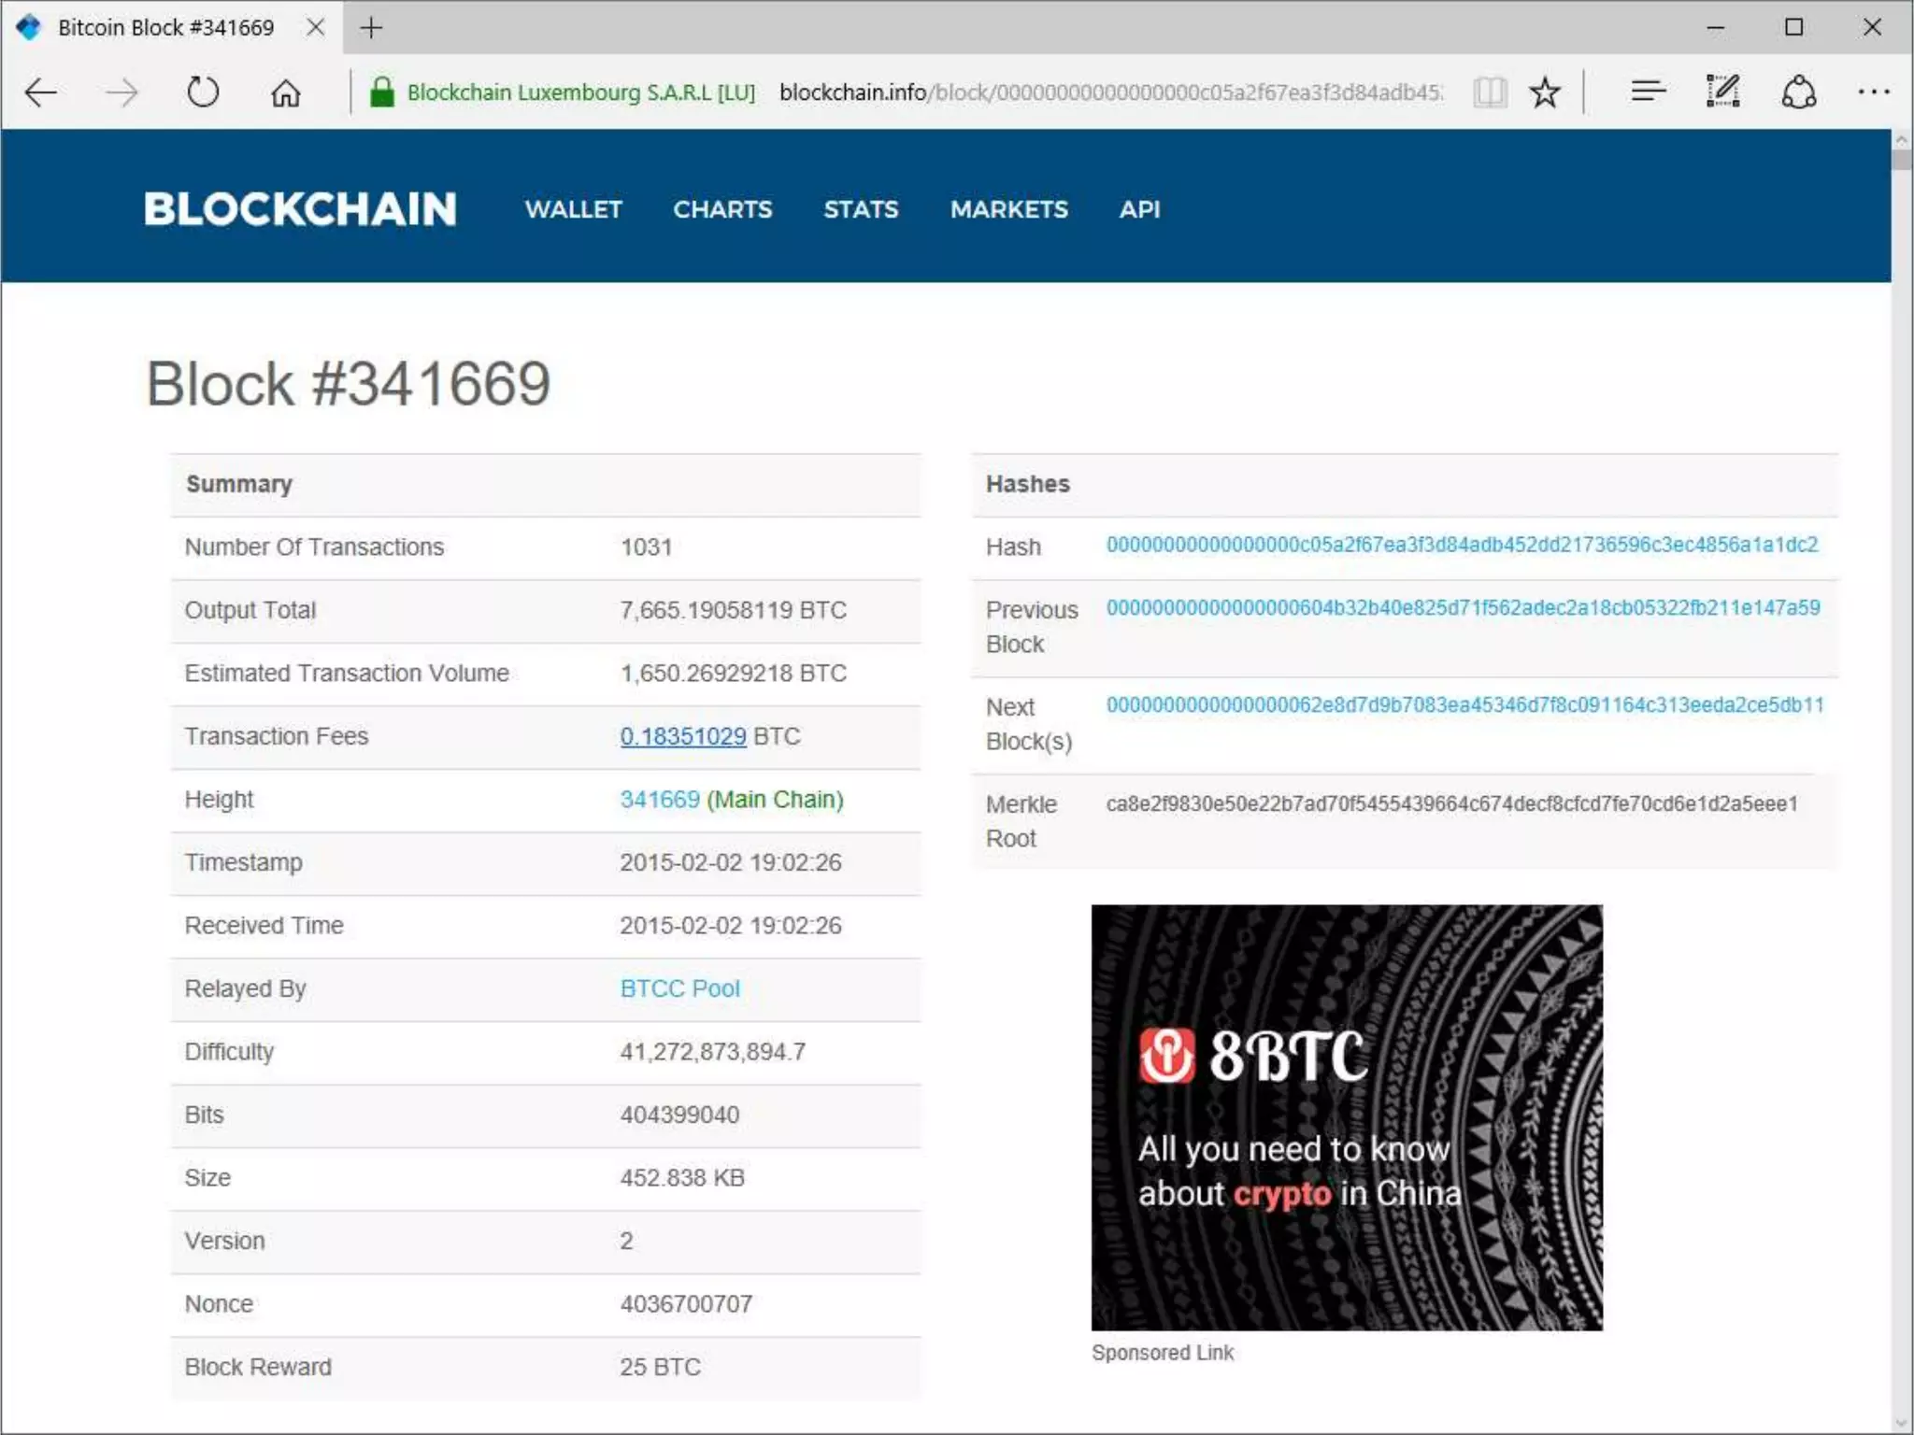Open the Hub lines icon
Screen dimensions: 1914x1435
pyautogui.click(x=1648, y=92)
